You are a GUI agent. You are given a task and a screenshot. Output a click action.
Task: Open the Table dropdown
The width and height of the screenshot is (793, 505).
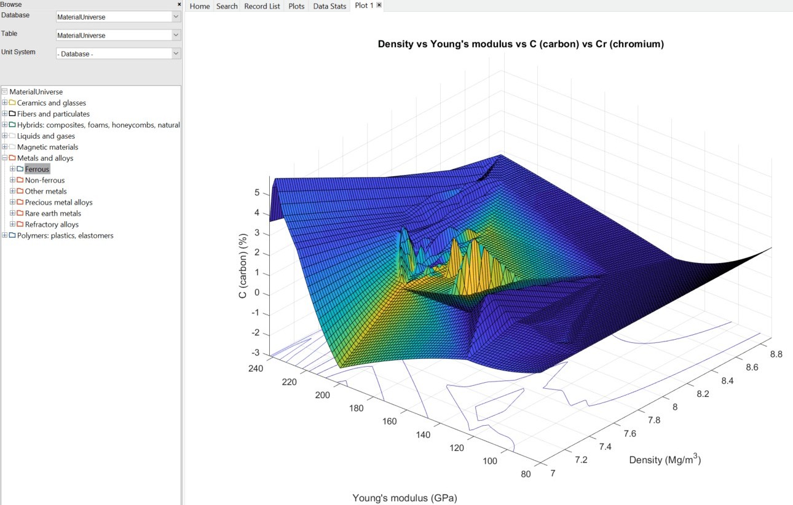click(x=176, y=35)
